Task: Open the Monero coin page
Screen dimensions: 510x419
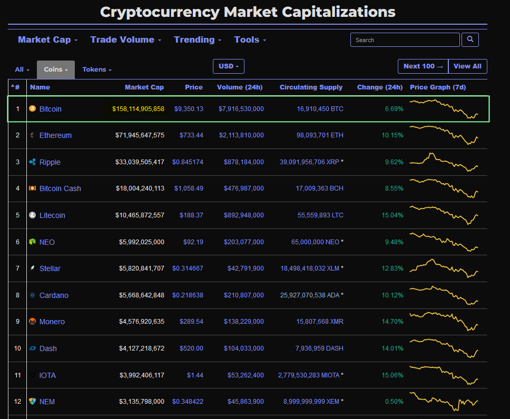Action: [52, 322]
